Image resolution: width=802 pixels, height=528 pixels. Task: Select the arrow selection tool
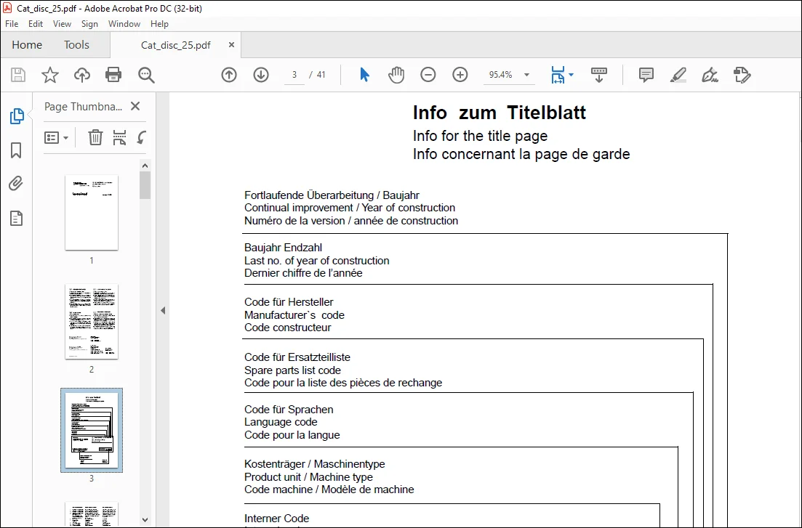[x=364, y=75]
